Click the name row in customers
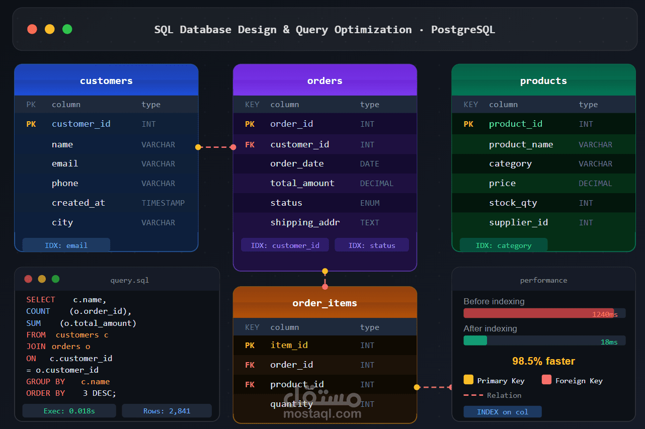The width and height of the screenshot is (645, 429). 106,144
